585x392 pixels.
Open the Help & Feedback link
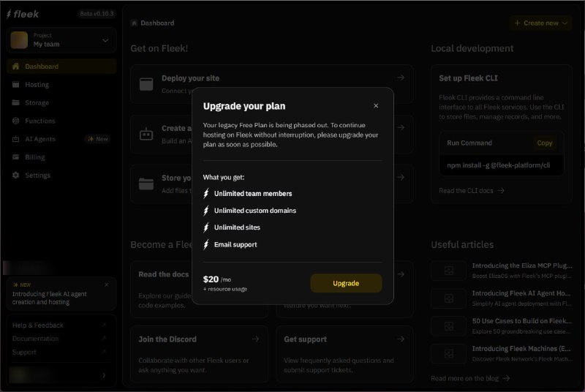38,325
